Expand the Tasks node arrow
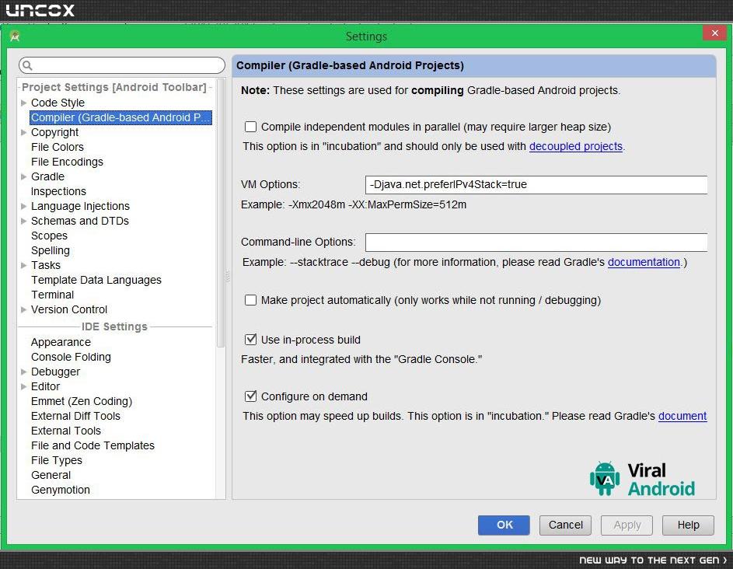 (23, 265)
